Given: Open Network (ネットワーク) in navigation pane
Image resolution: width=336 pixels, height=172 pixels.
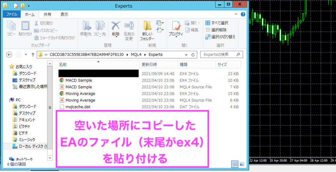Looking at the screenshot, I should (21, 159).
